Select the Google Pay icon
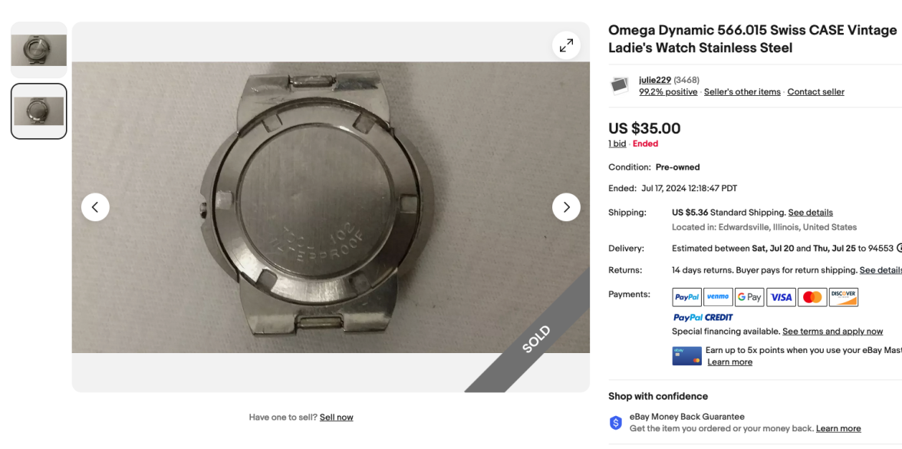Image resolution: width=902 pixels, height=449 pixels. tap(749, 297)
